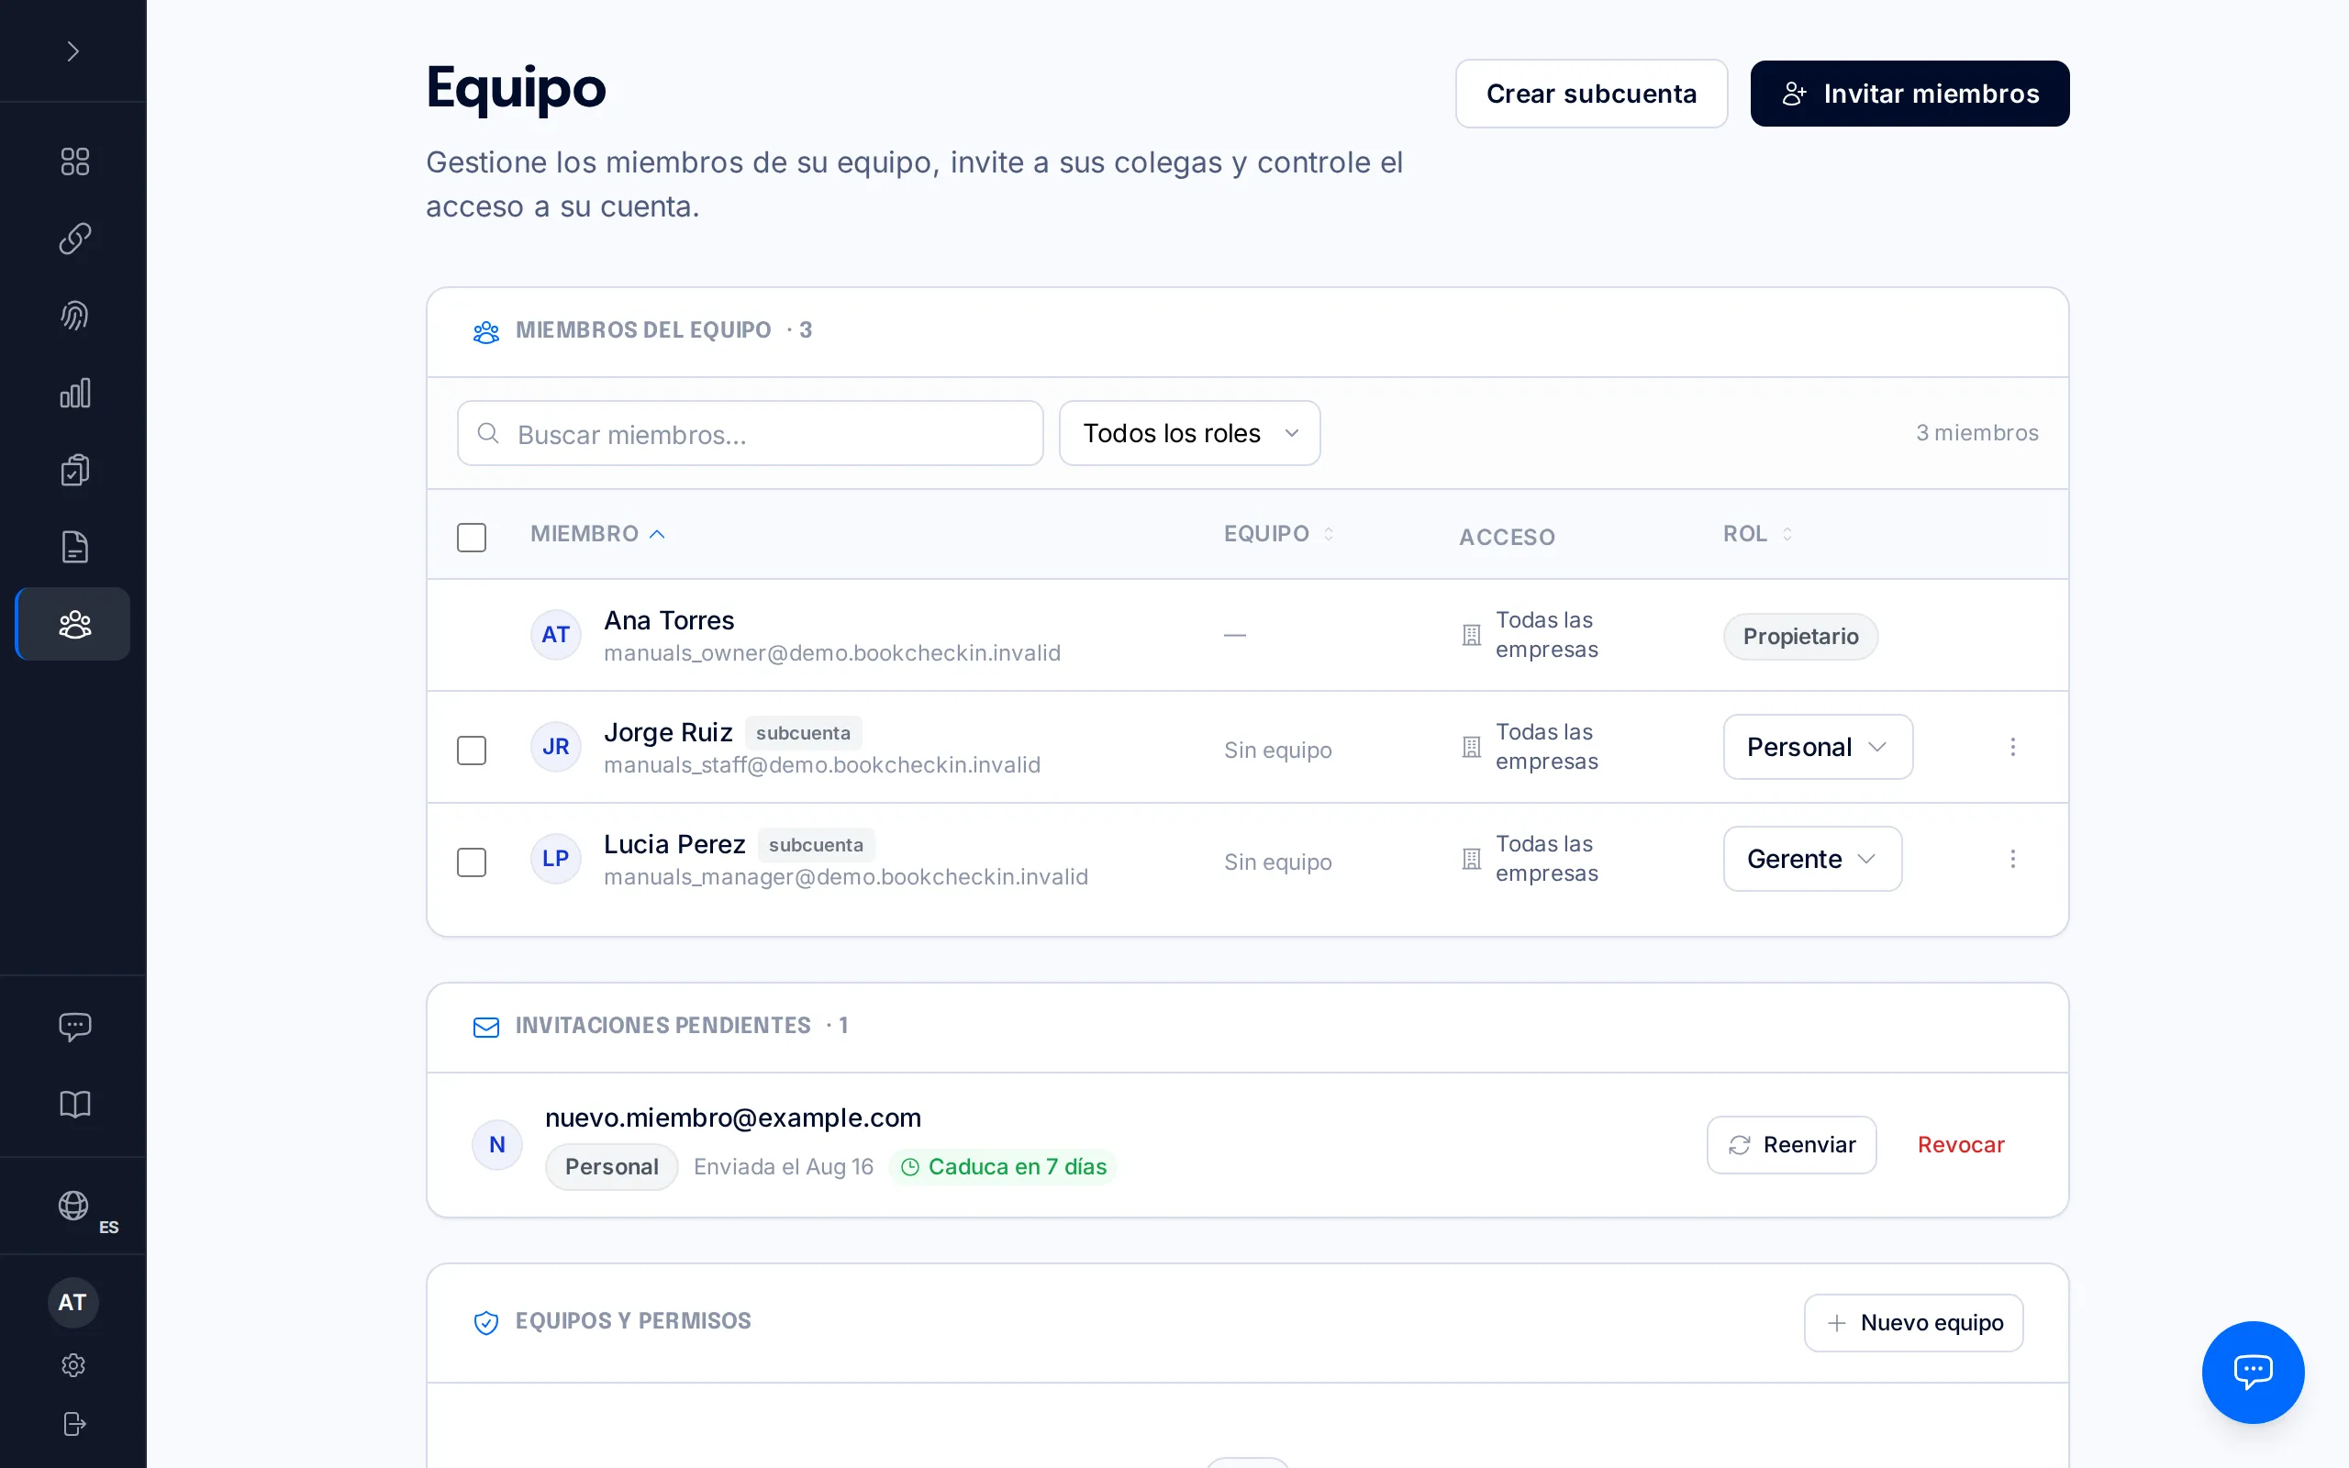Open the document file icon in sidebar

point(74,548)
